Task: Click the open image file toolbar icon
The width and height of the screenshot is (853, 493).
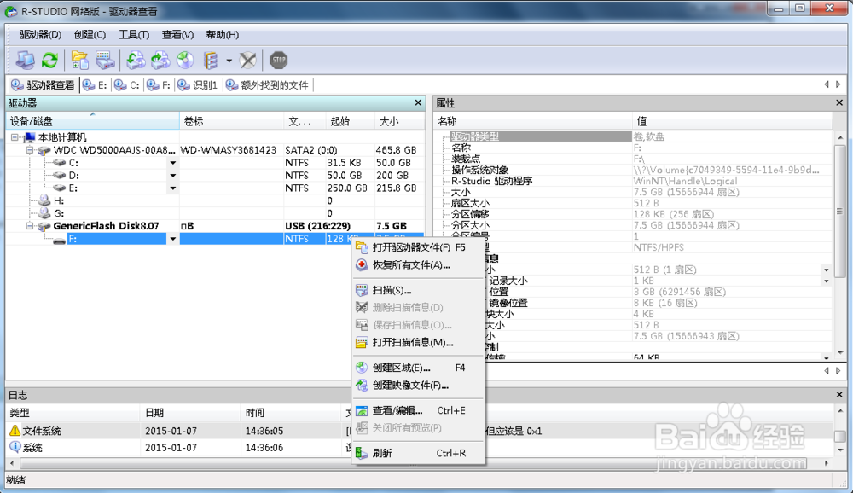Action: [x=78, y=60]
